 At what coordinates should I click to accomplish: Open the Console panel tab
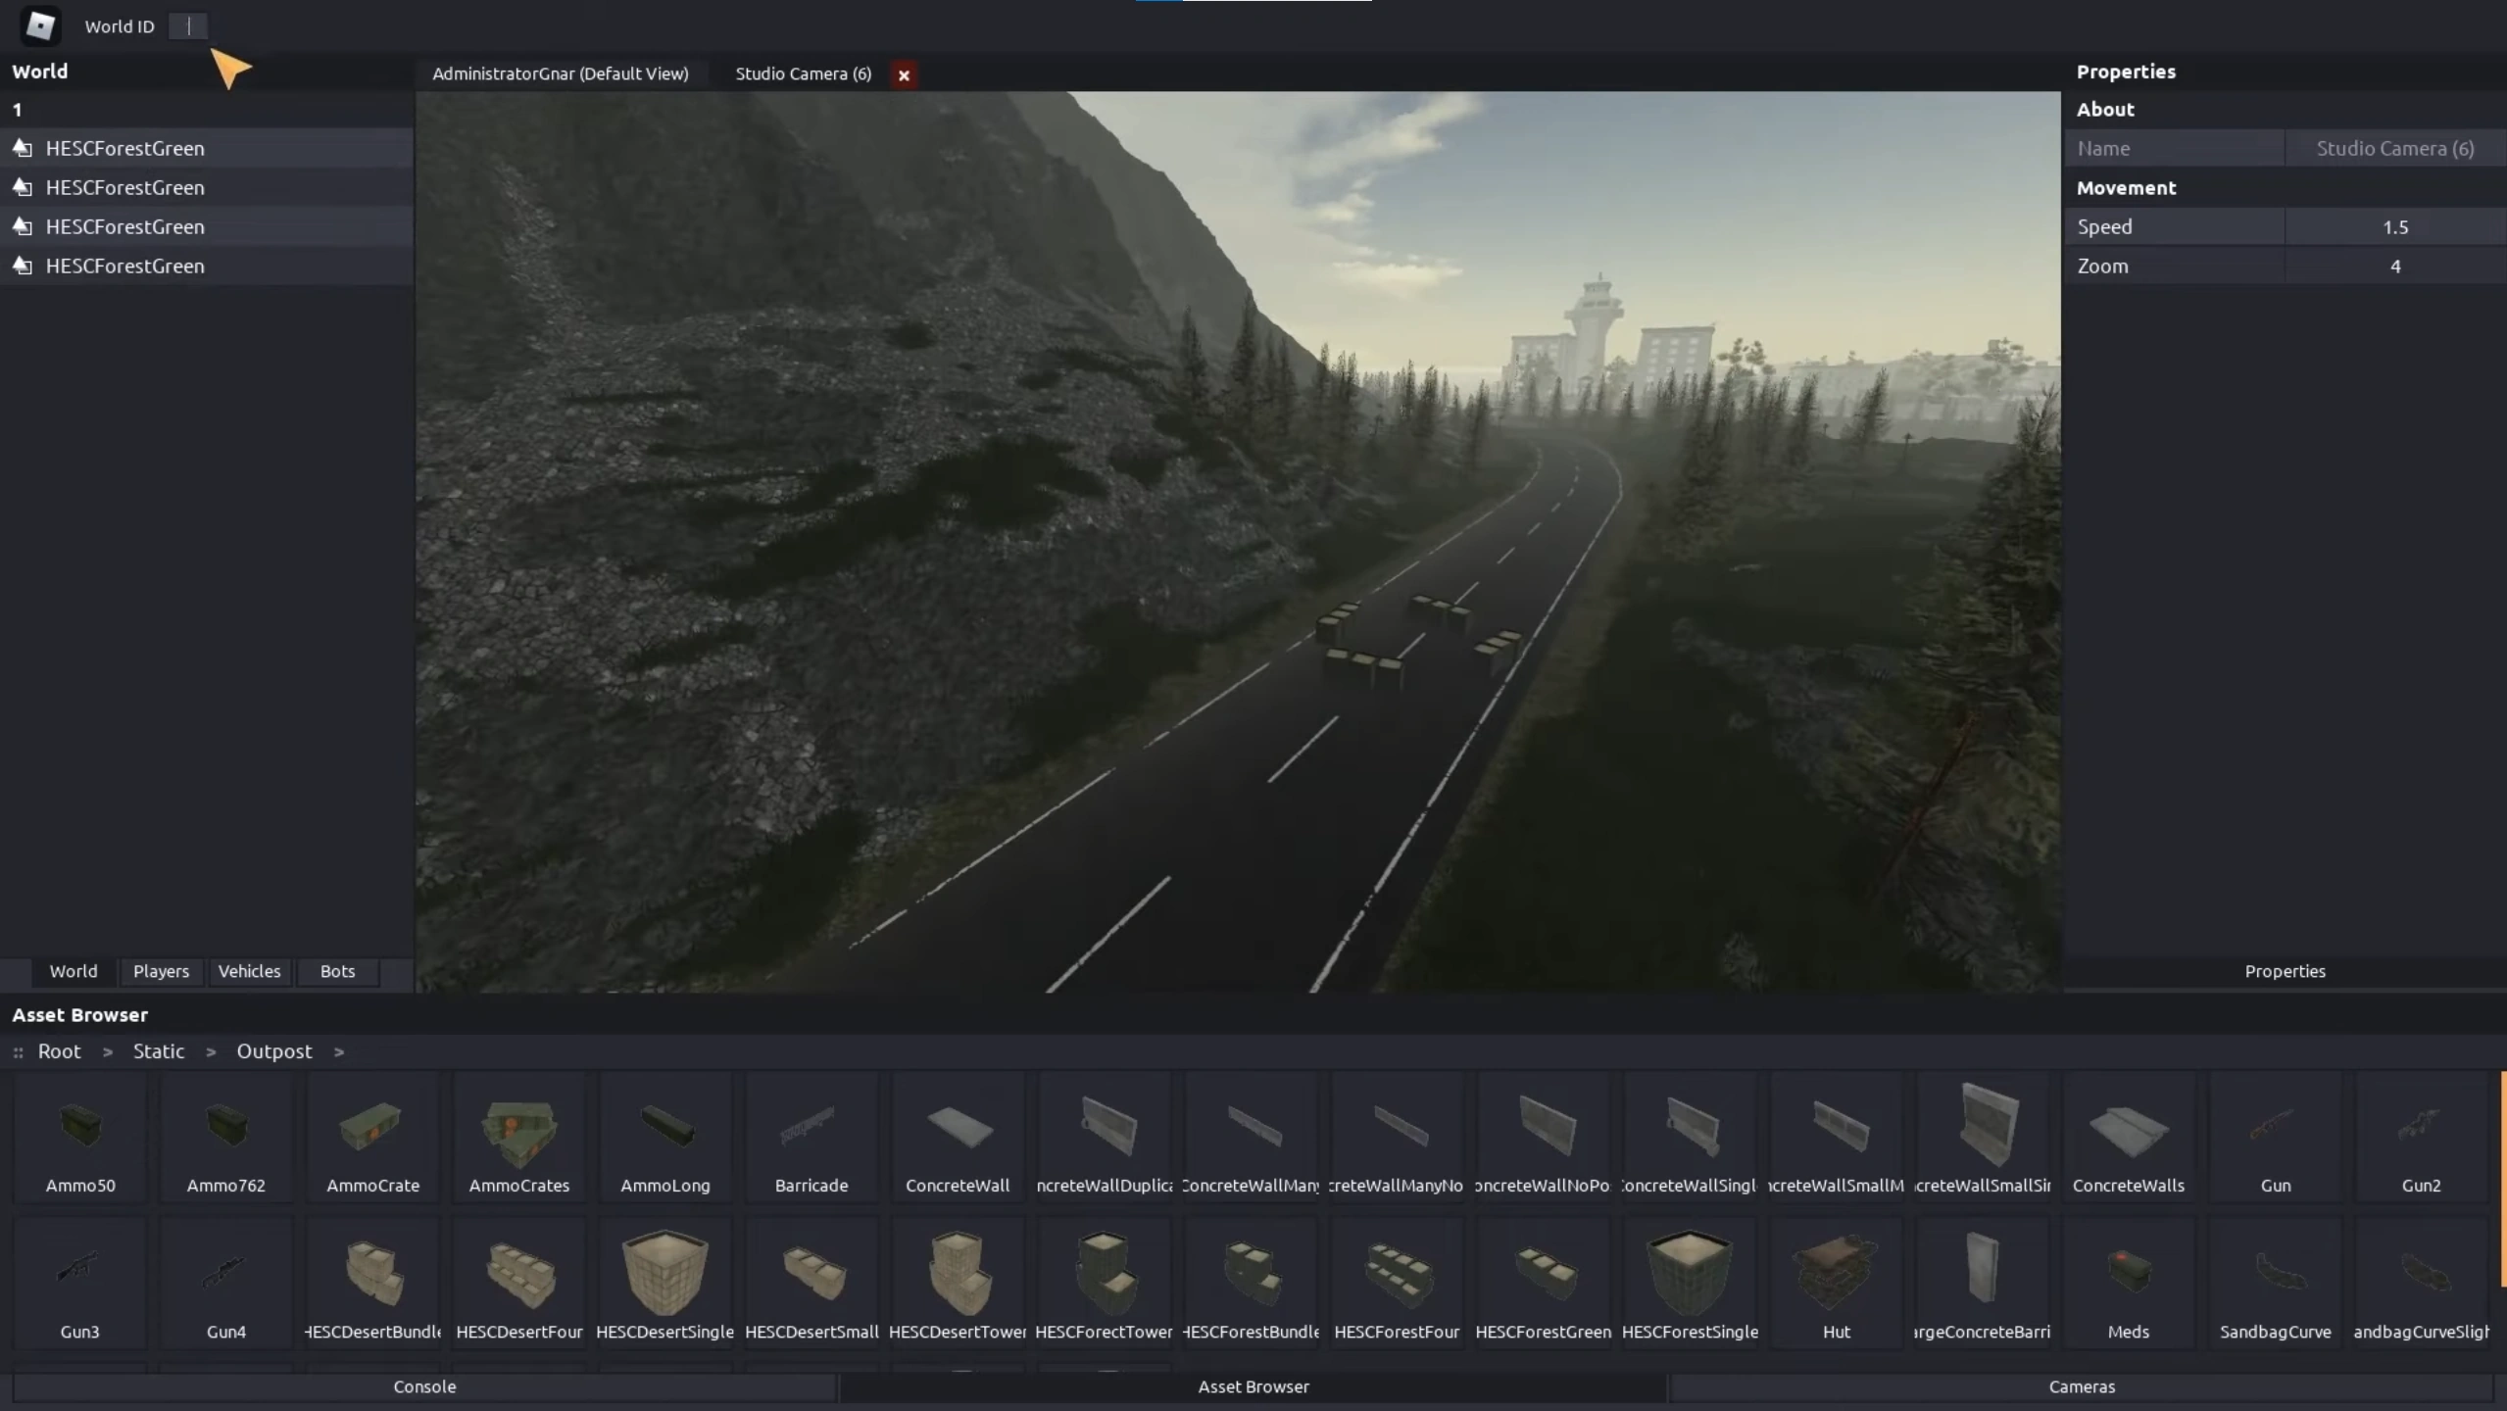coord(424,1387)
